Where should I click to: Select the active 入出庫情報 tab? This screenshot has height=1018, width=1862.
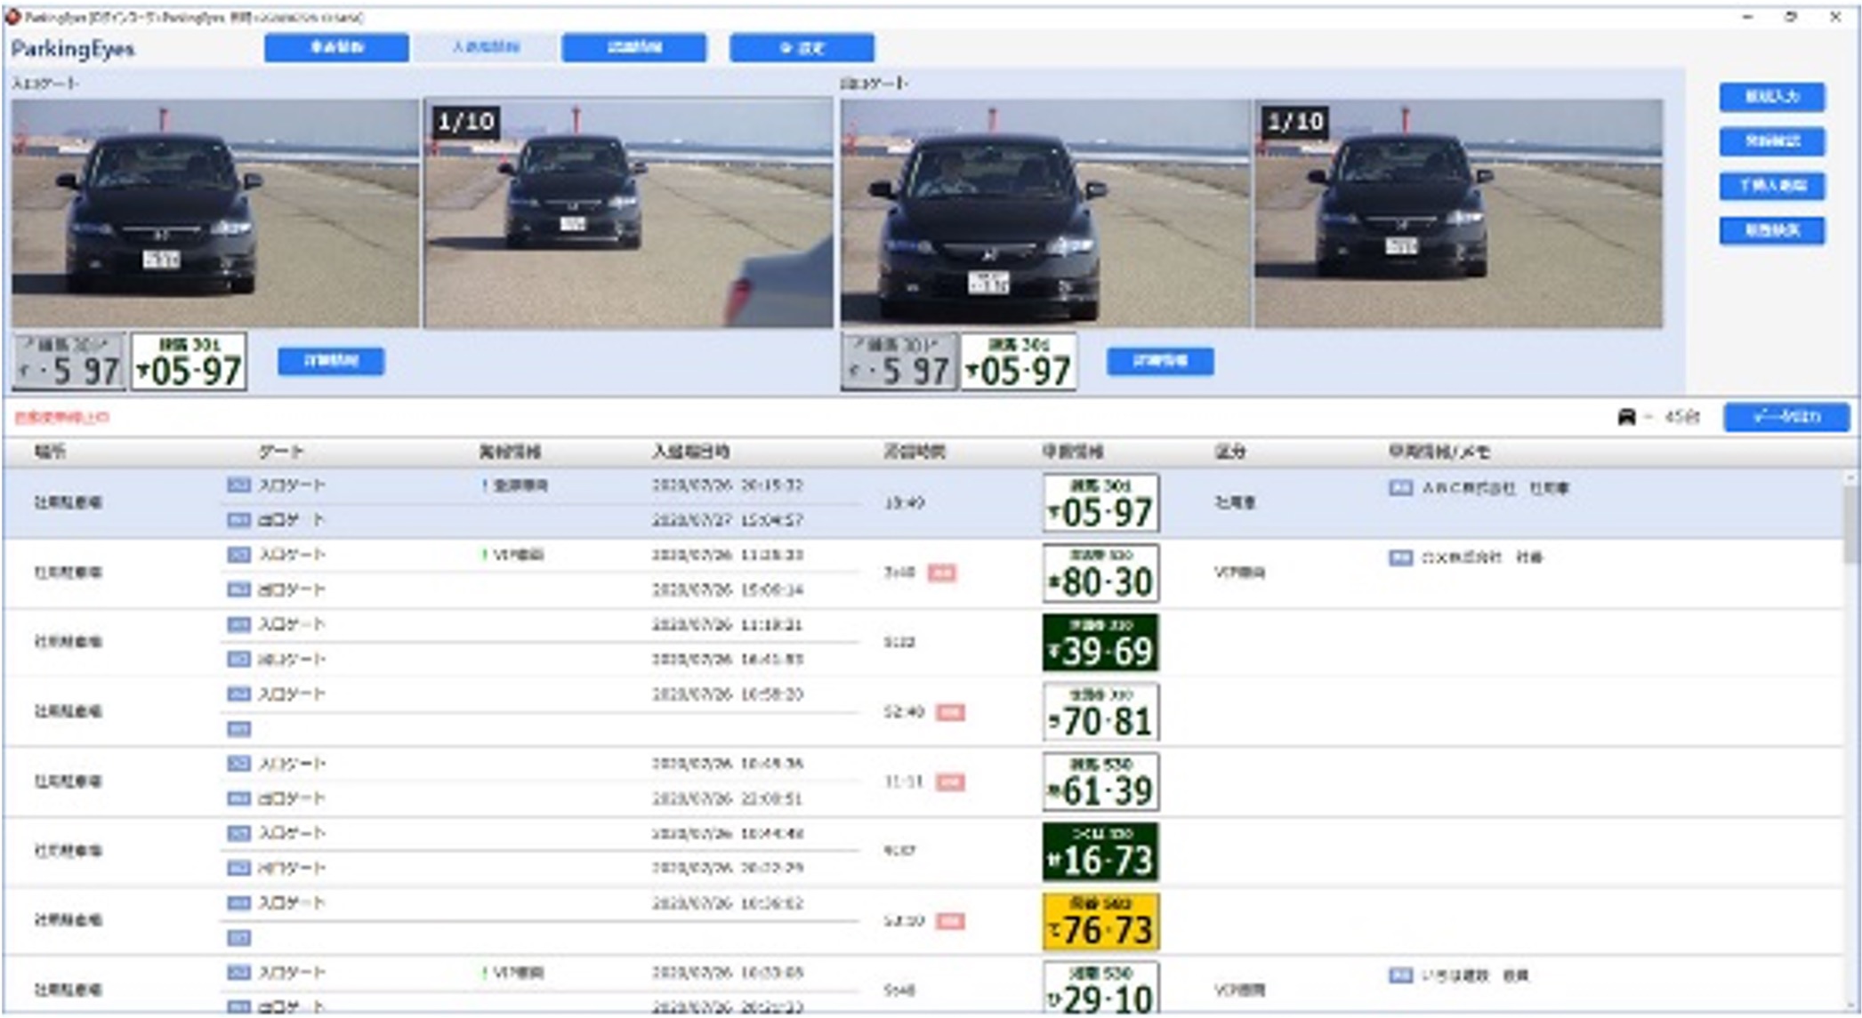(486, 48)
